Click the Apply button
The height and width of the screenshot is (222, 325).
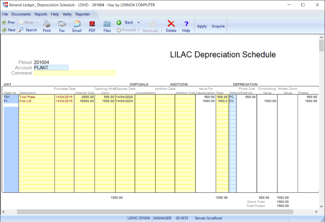point(202,26)
